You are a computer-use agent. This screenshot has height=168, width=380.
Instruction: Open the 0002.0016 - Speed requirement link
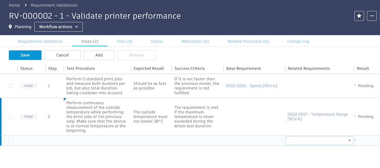pyautogui.click(x=252, y=86)
